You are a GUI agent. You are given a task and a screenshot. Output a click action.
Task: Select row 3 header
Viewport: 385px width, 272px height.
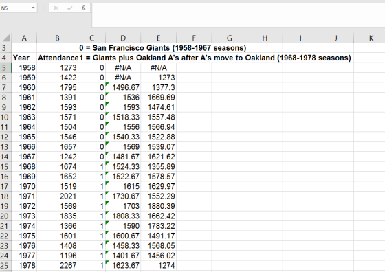click(x=5, y=48)
